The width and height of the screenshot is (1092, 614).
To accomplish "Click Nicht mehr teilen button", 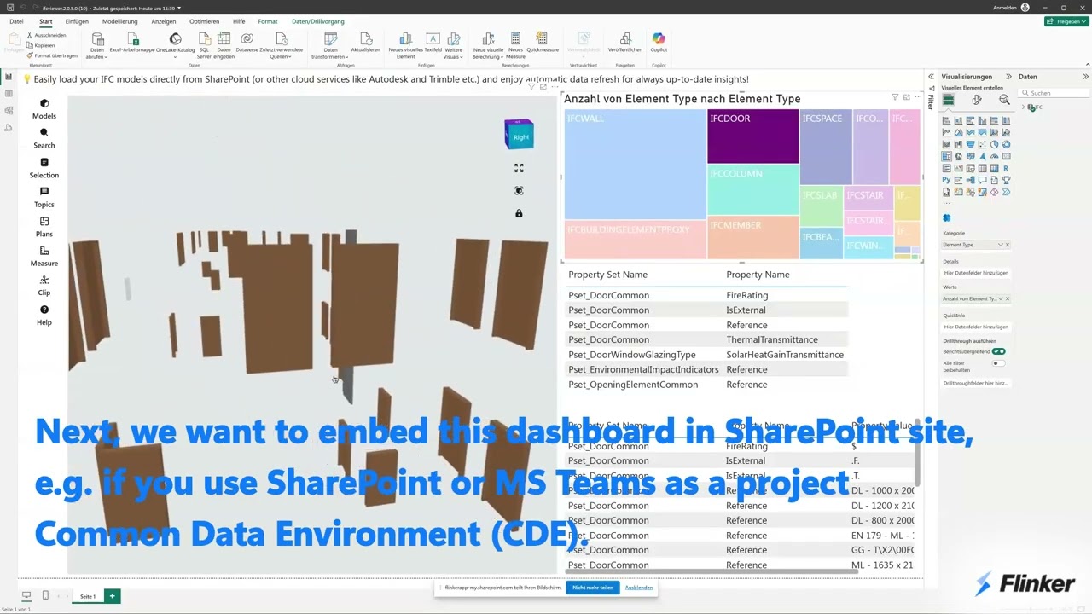I will click(592, 588).
